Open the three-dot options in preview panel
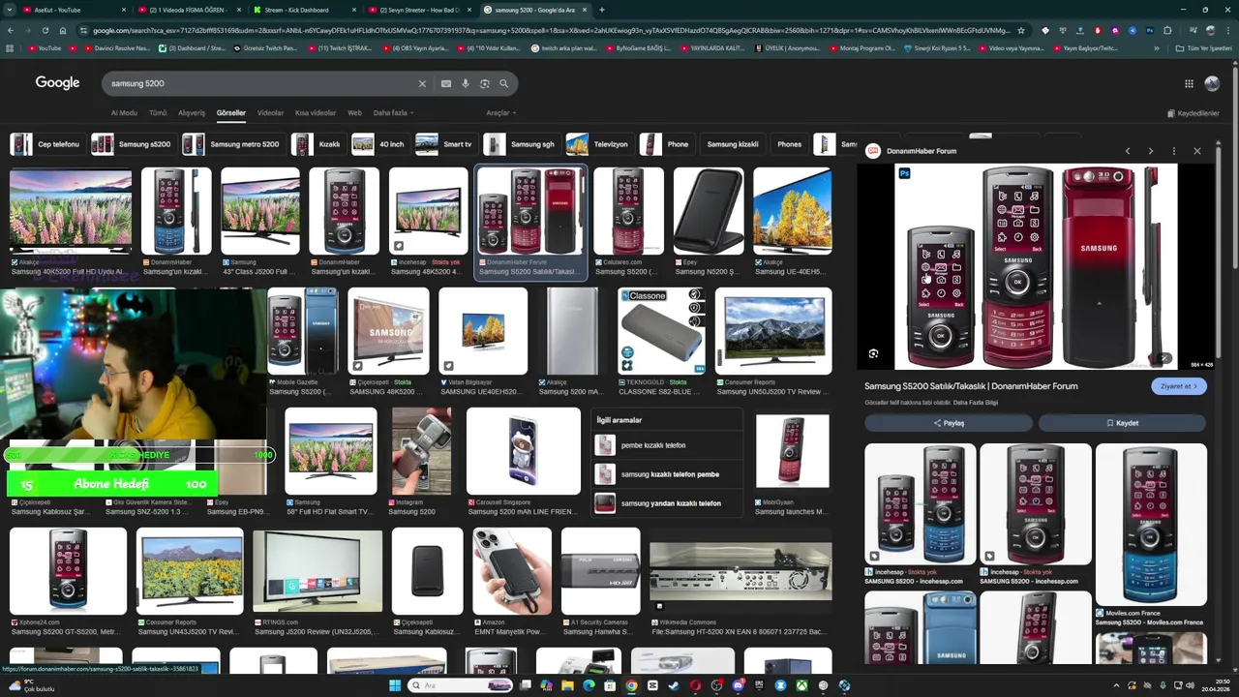Viewport: 1239px width, 697px height. (x=1173, y=151)
